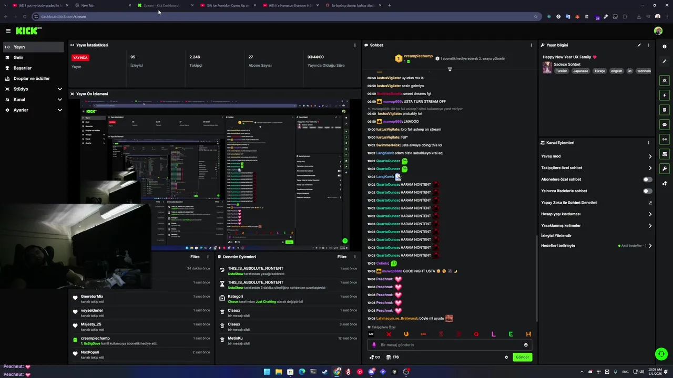Toggle Yalnızca ifadelerle sohbet switch
The image size is (673, 378).
click(x=648, y=191)
